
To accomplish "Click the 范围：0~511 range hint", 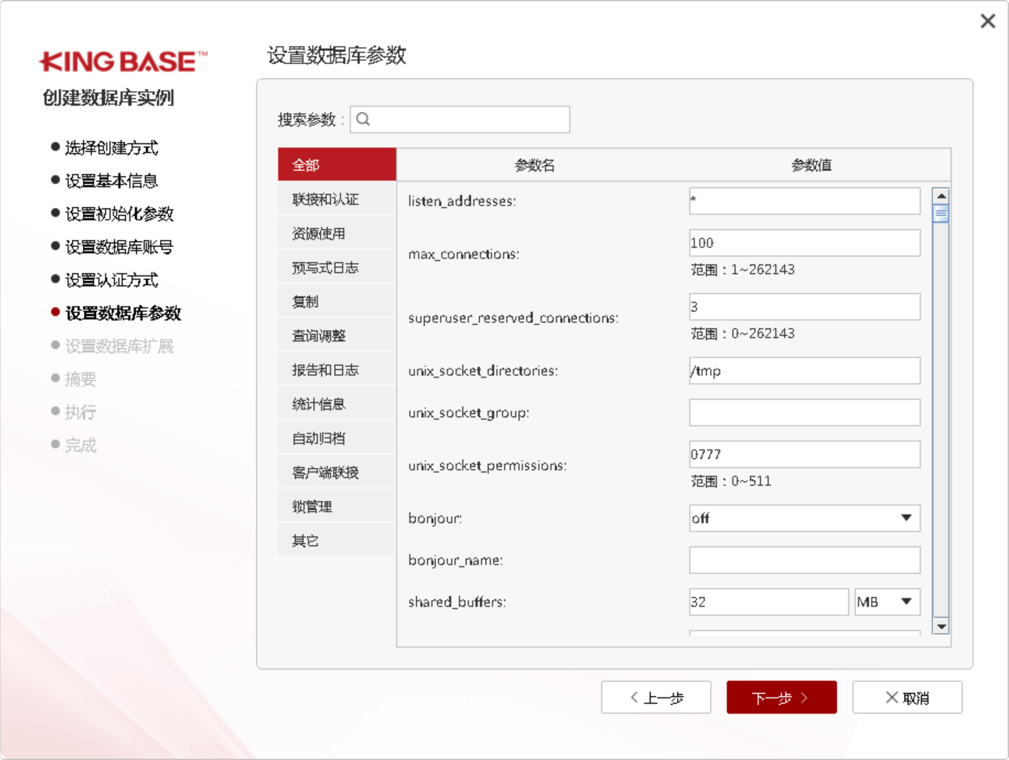I will pos(730,481).
